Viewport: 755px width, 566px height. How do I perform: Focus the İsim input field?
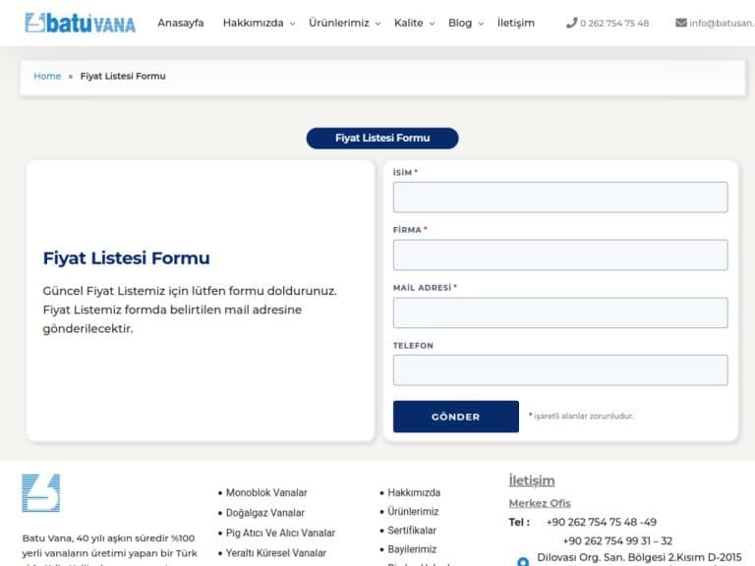560,198
